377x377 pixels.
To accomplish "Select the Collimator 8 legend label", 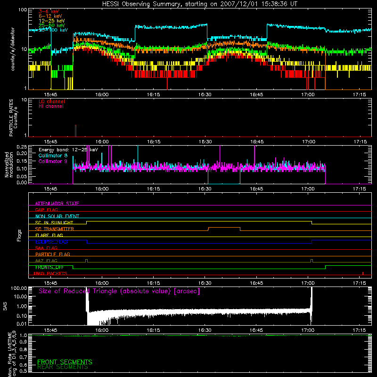I will click(53, 156).
